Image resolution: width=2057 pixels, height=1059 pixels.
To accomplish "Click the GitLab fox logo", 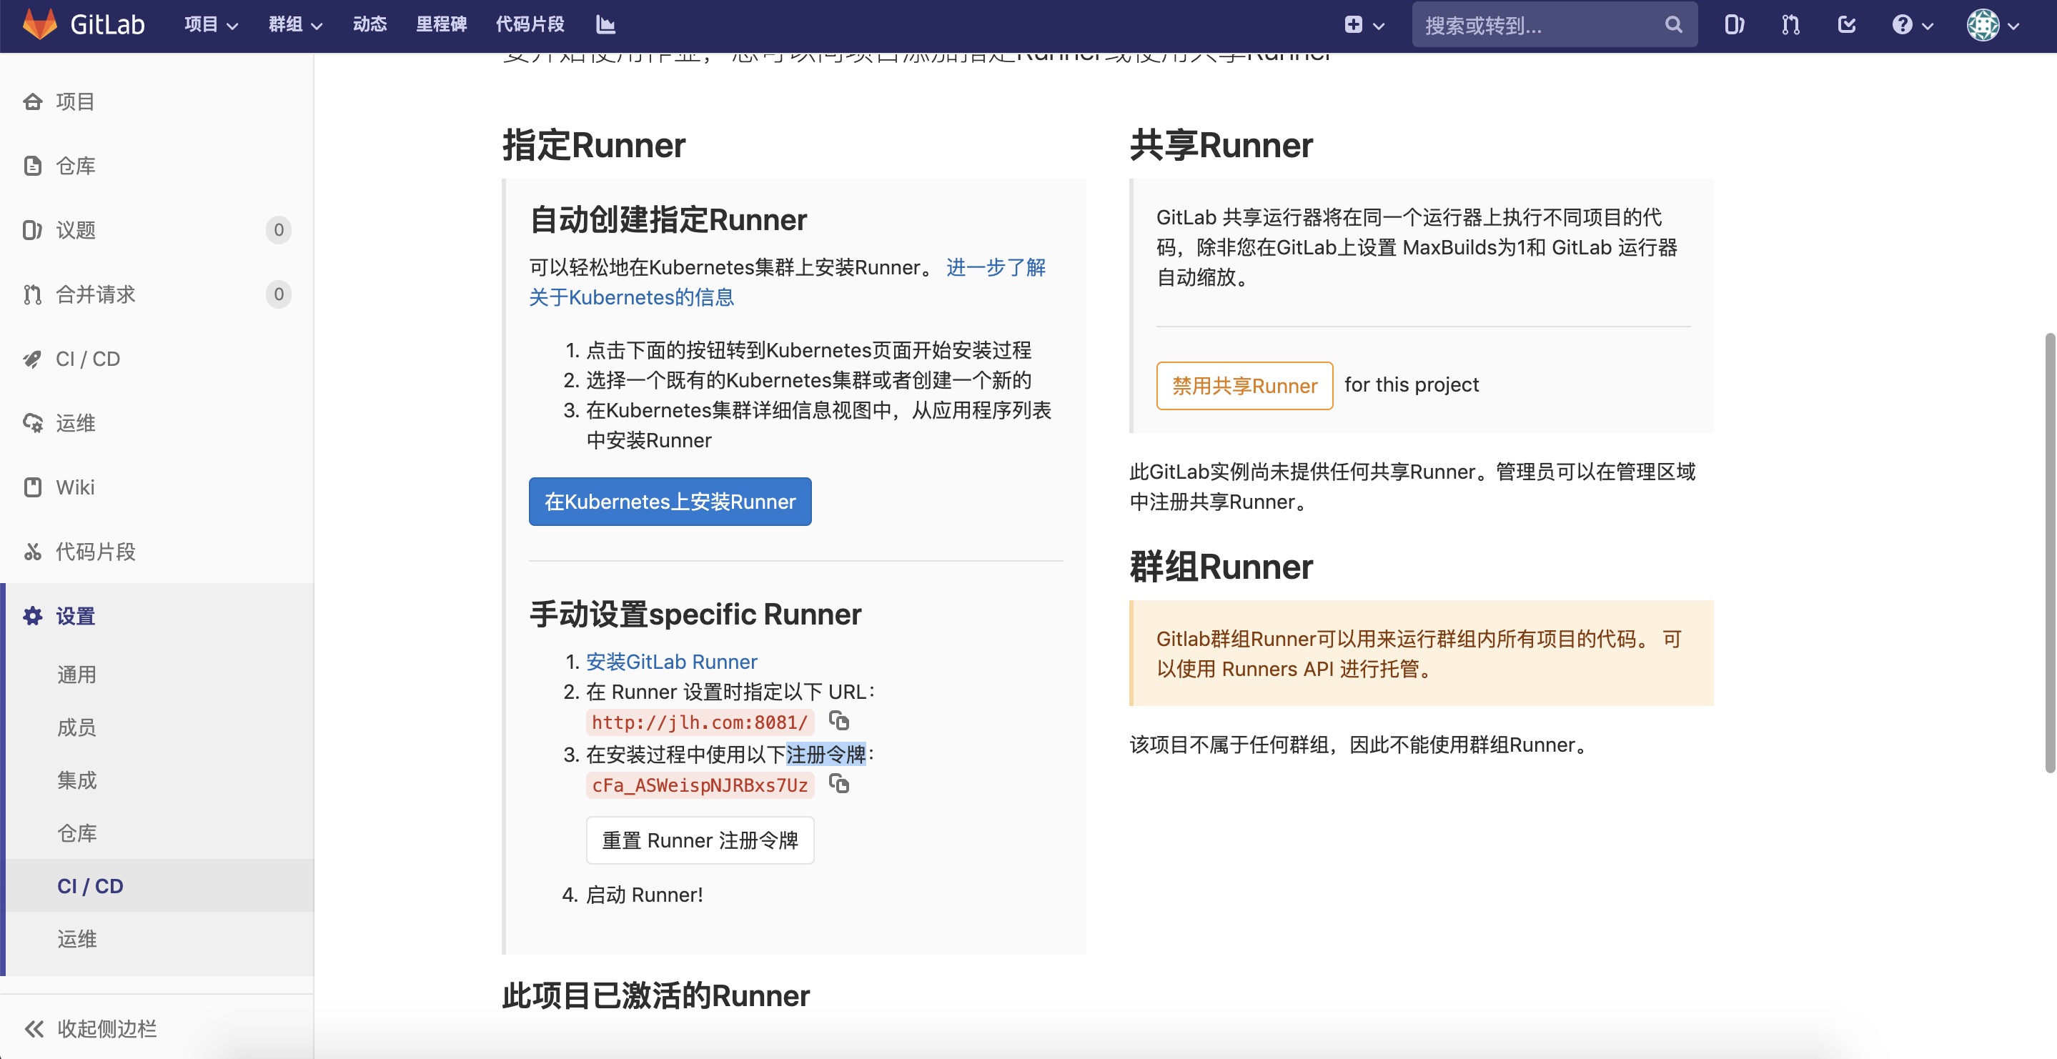I will point(40,24).
